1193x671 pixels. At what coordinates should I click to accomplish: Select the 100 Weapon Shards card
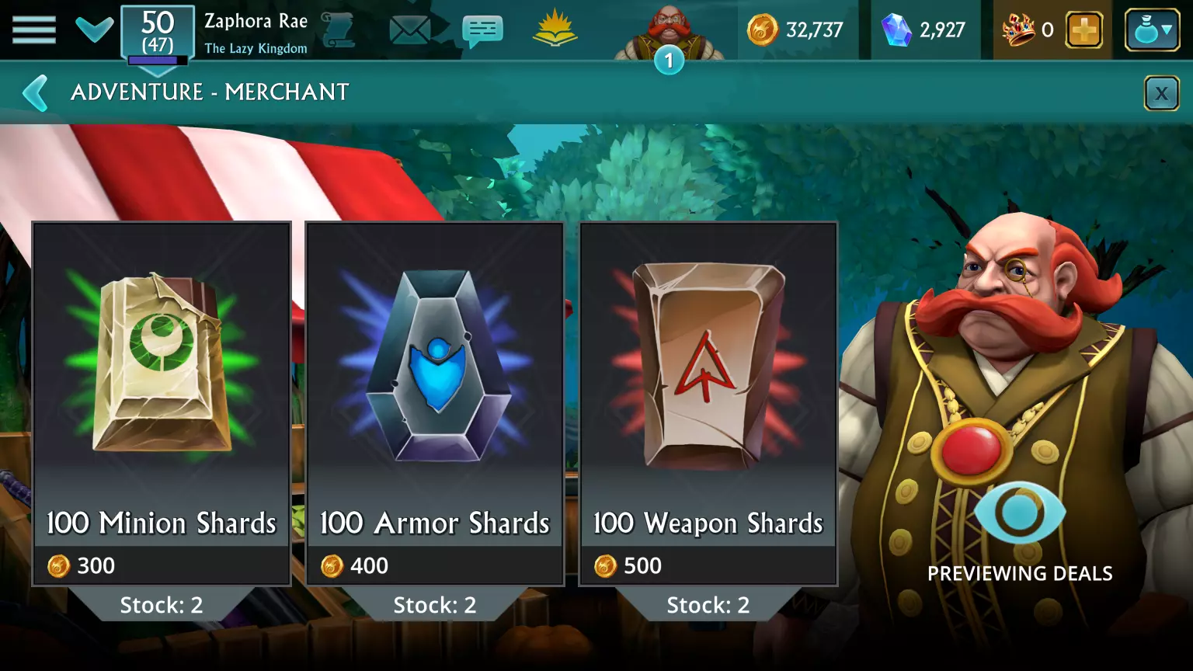click(708, 404)
